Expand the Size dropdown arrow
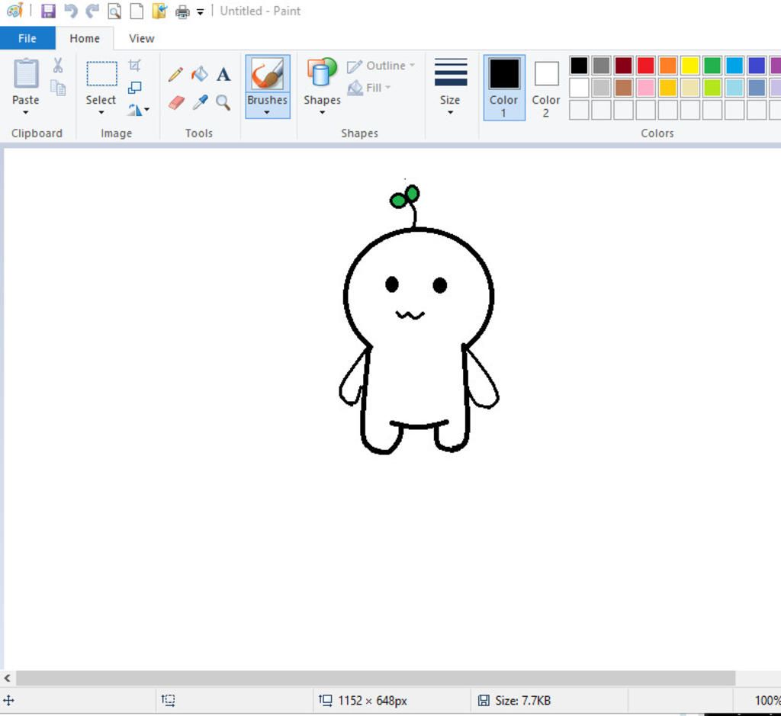781x716 pixels. (x=450, y=113)
